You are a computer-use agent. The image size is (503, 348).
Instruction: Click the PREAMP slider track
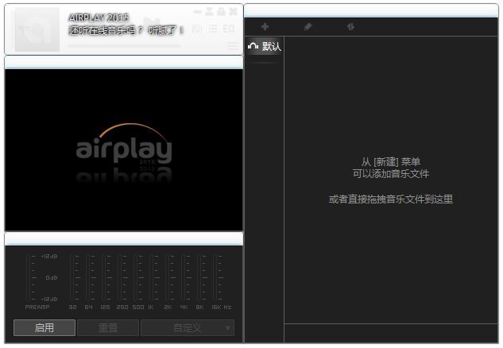point(29,278)
